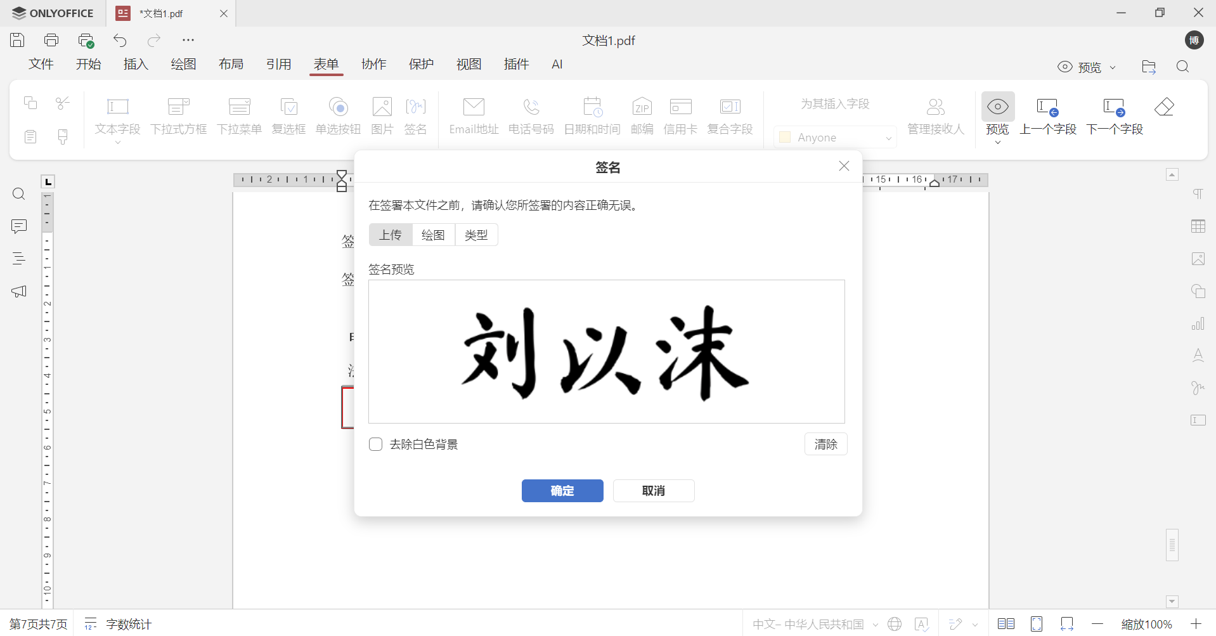
Task: Insert a radio button form field
Action: click(338, 116)
